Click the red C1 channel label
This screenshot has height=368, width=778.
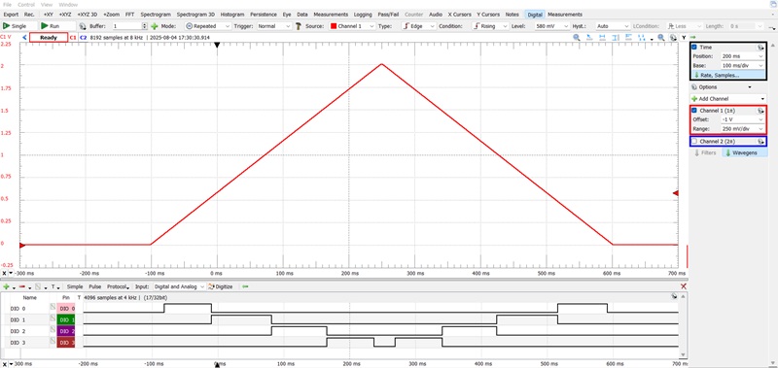[x=73, y=37]
